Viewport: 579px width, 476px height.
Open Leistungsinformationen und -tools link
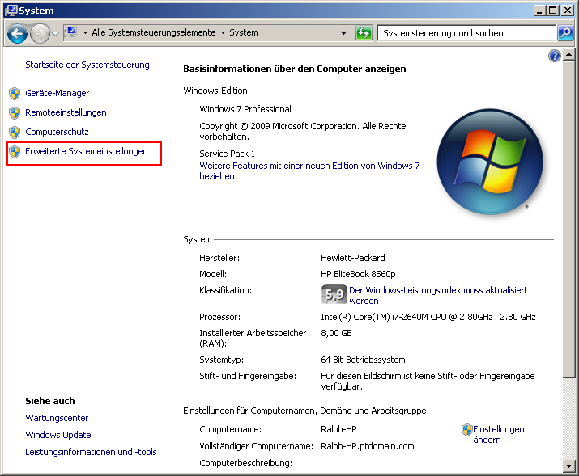click(x=91, y=452)
